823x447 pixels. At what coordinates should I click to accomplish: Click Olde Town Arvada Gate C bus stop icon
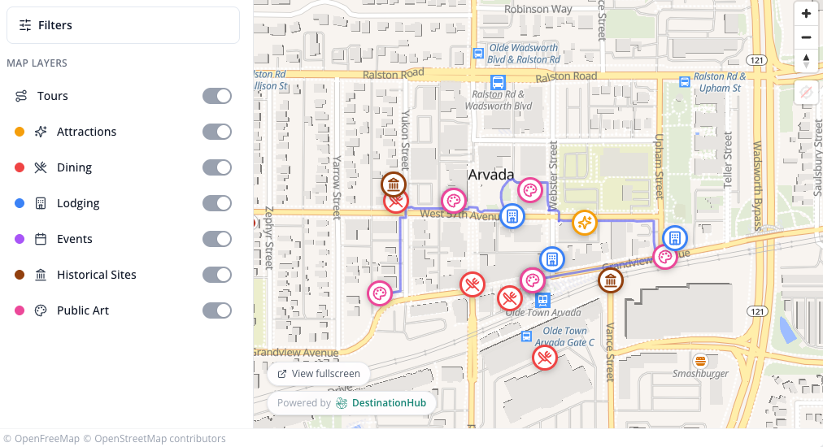(526, 336)
